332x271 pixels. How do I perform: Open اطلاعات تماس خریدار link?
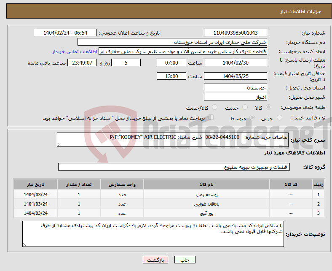click(x=75, y=51)
